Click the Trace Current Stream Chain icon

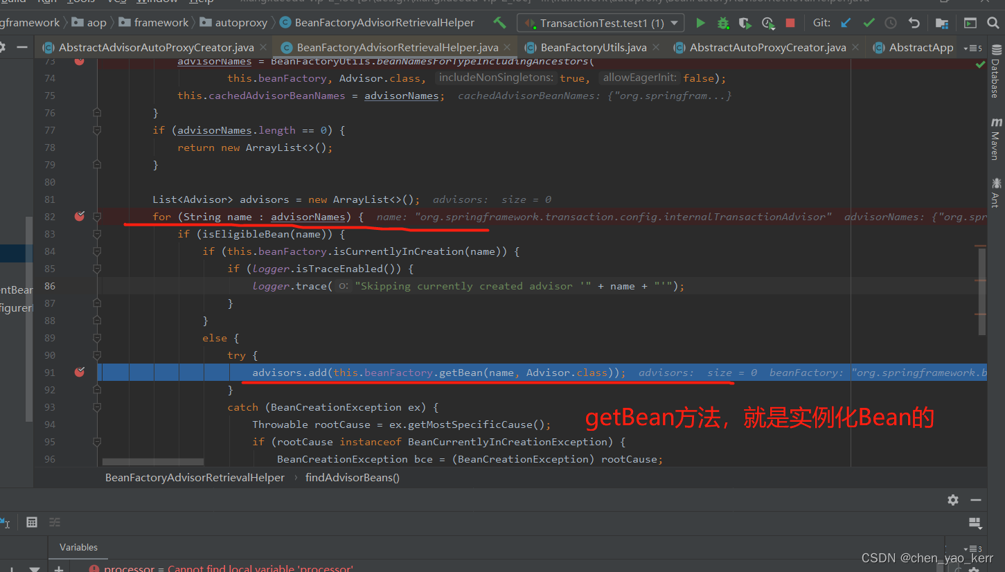[55, 522]
